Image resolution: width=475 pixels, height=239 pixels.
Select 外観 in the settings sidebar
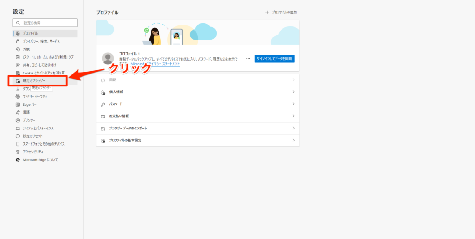[26, 49]
